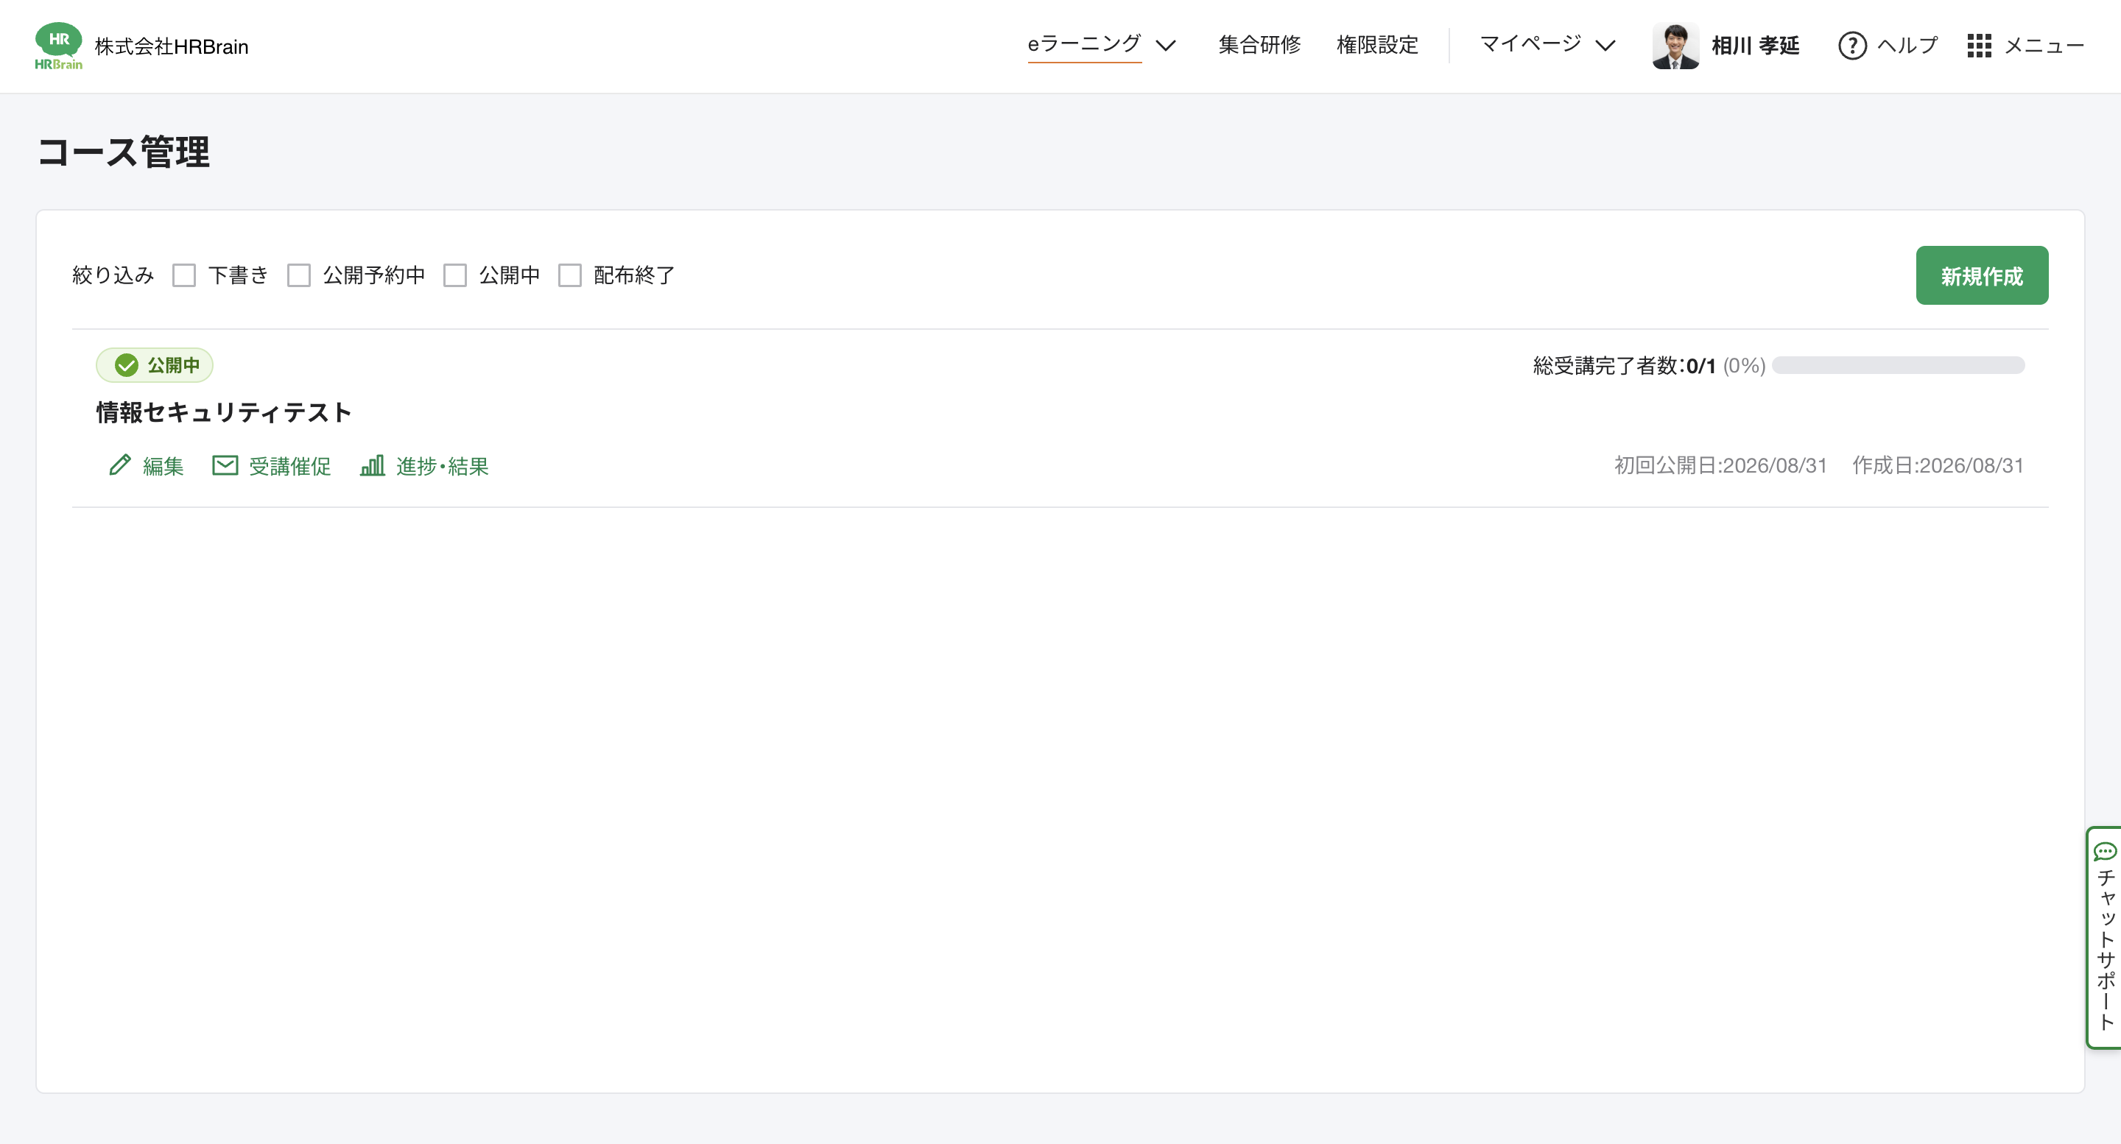Image resolution: width=2121 pixels, height=1144 pixels.
Task: Open the 情報セキュリティテスト course title
Action: point(224,412)
